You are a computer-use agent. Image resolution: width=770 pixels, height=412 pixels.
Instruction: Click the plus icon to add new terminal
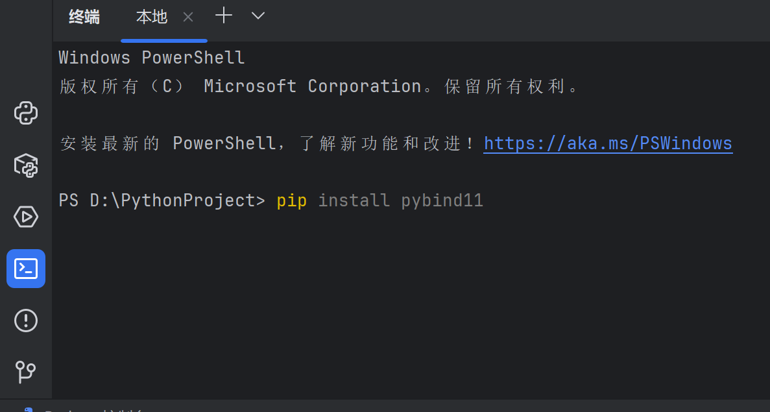[223, 15]
